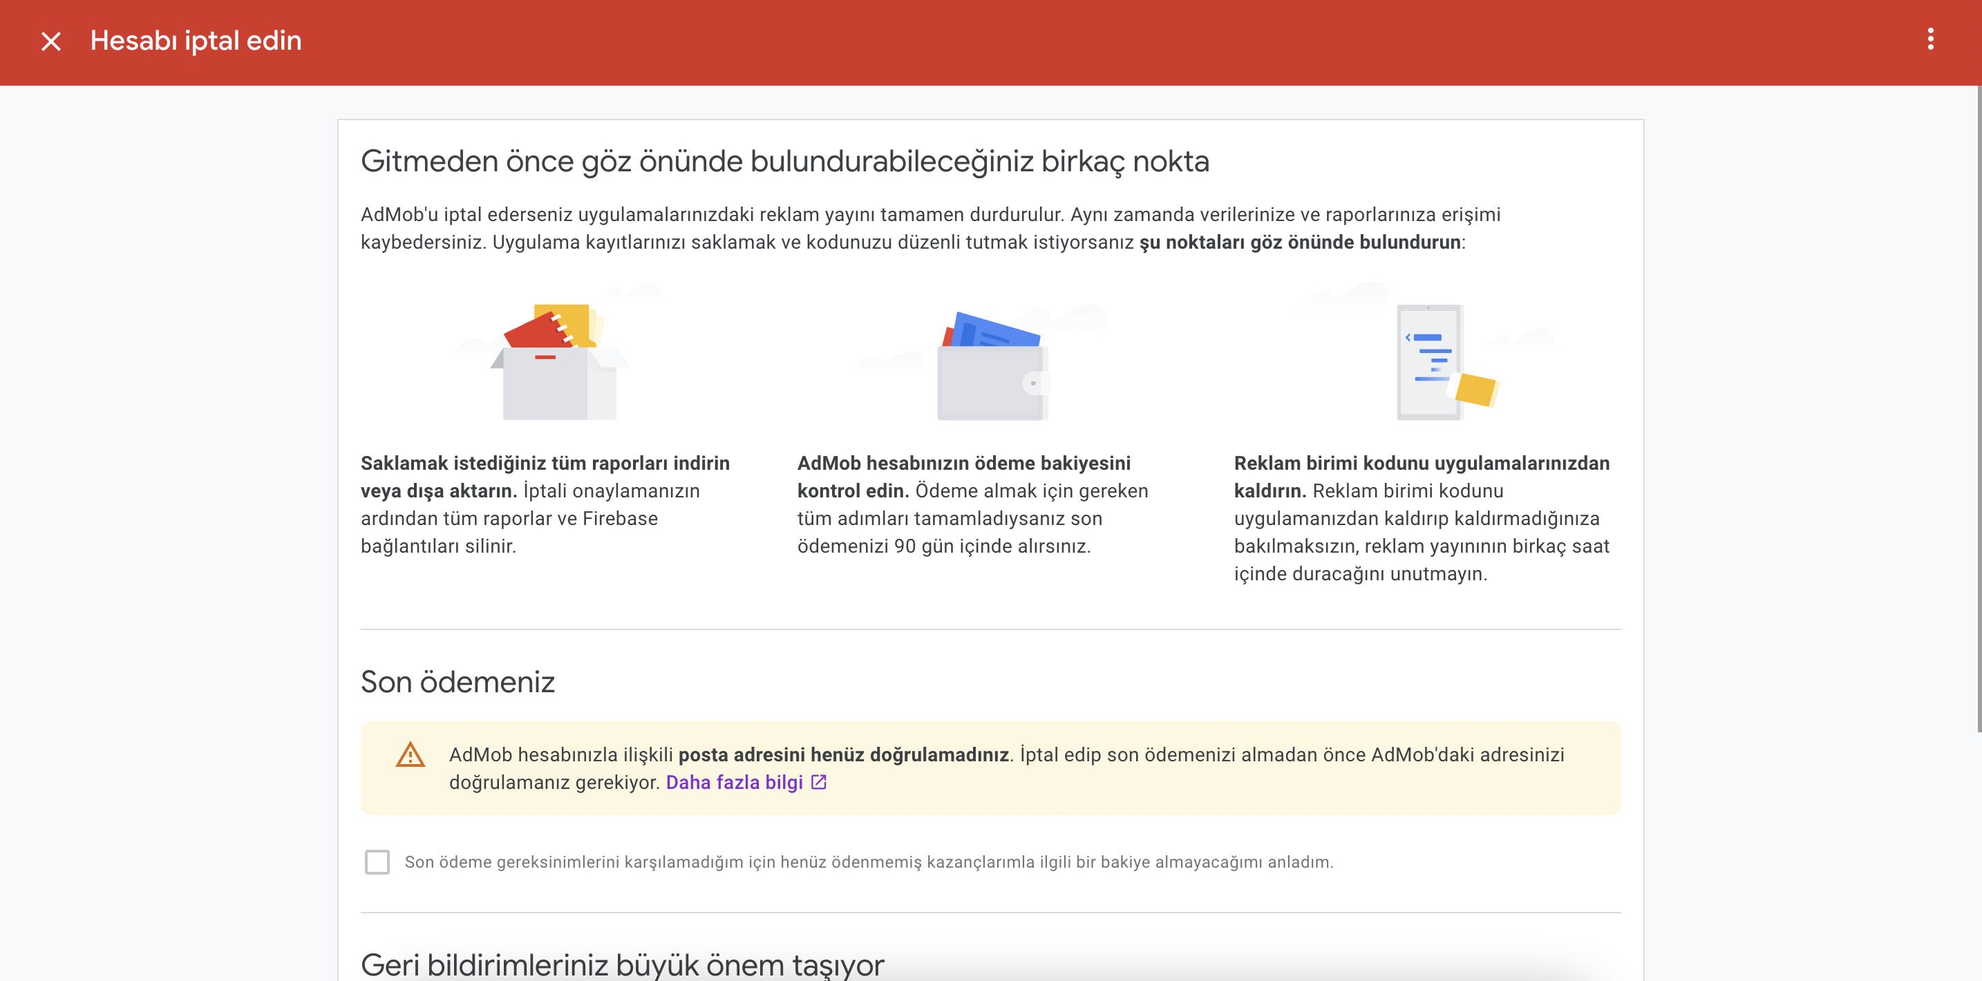
Task: Open the three-dot more options menu
Action: pos(1929,39)
